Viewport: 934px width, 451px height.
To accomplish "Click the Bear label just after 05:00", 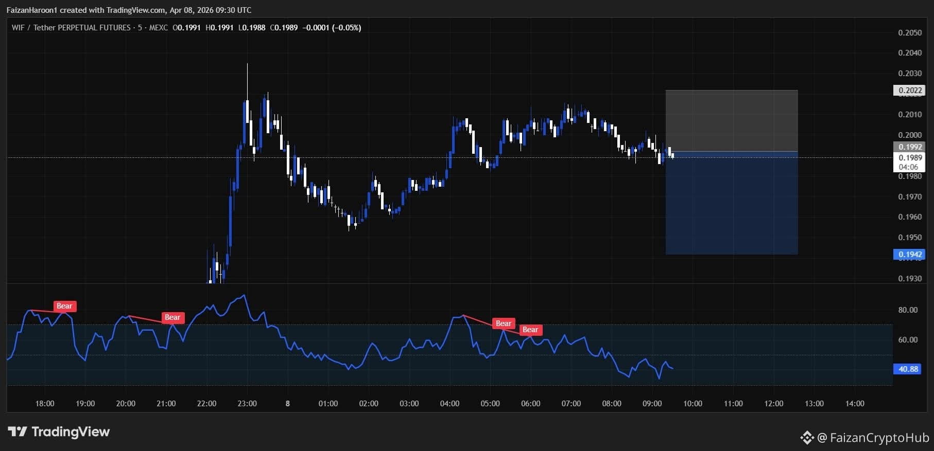I will point(504,324).
